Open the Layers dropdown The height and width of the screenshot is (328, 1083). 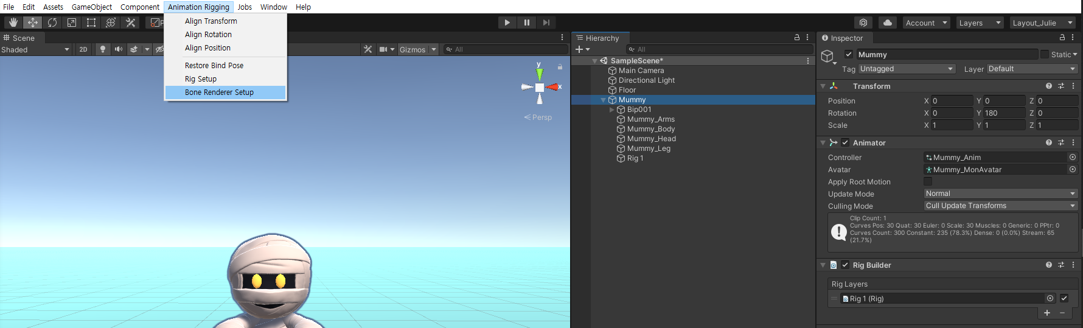(980, 23)
